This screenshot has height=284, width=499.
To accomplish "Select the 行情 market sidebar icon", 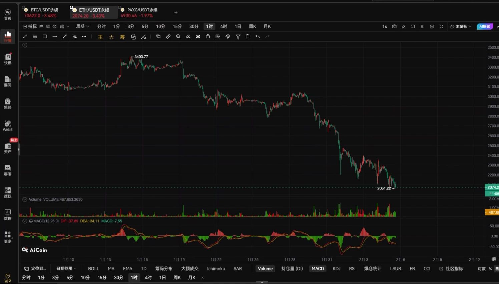I will [x=8, y=37].
